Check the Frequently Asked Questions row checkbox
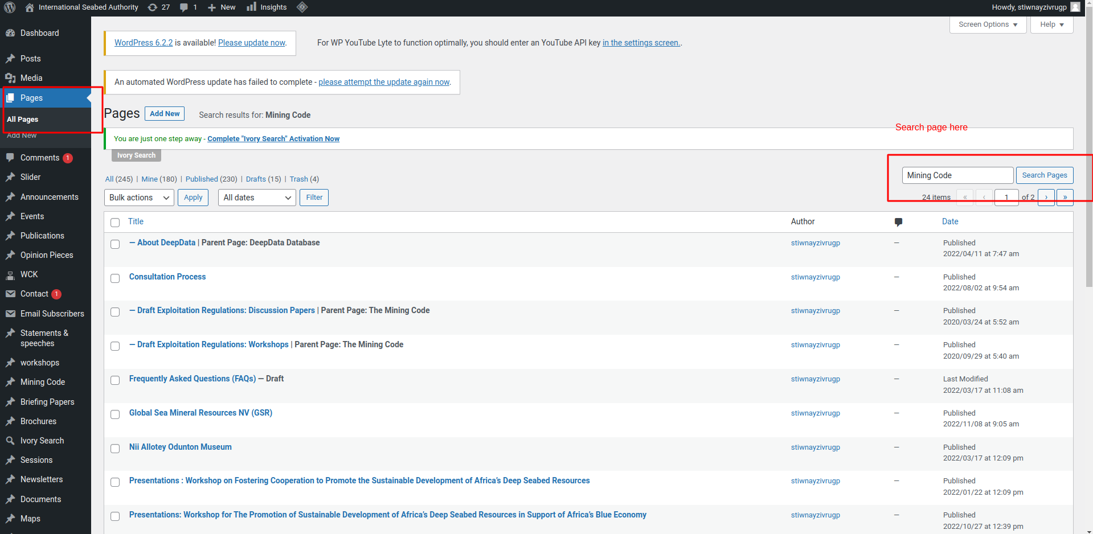This screenshot has width=1093, height=534. (115, 380)
